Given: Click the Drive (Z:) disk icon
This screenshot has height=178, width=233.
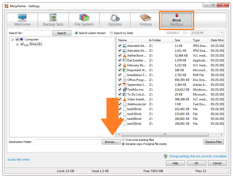Looking at the screenshot, I should tap(26, 45).
